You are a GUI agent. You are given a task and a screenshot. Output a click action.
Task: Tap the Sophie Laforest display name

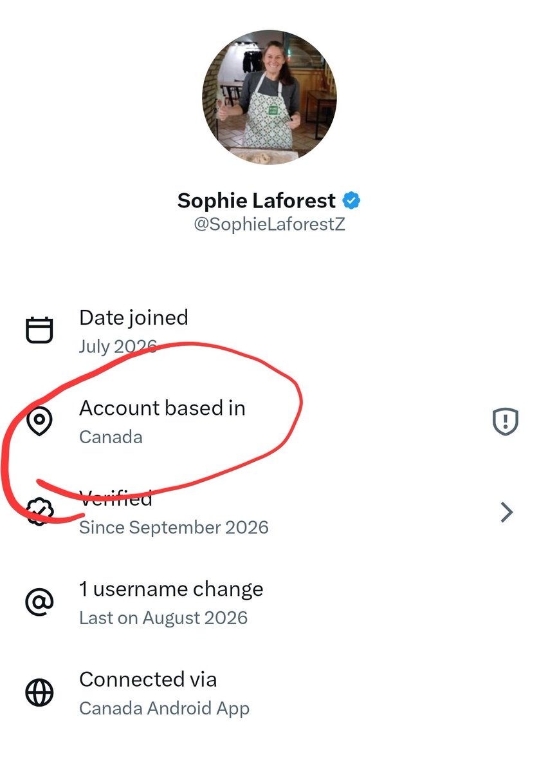257,200
